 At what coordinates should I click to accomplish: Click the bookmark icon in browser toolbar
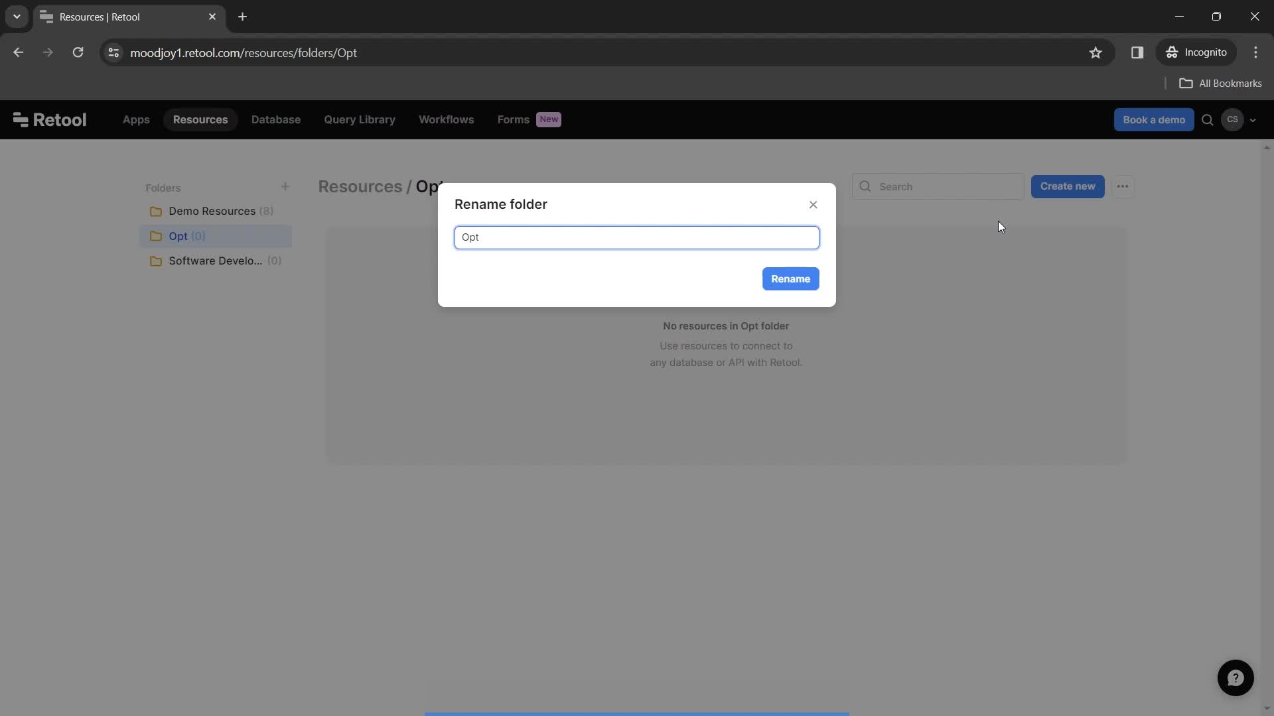click(x=1096, y=52)
